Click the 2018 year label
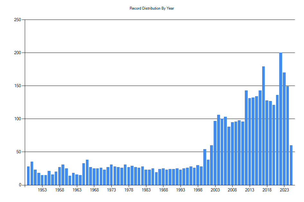Screen dimensions: 304x202 coord(267,190)
